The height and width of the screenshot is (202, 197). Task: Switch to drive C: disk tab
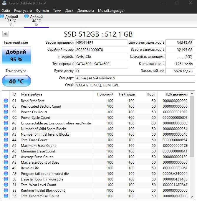11,21
